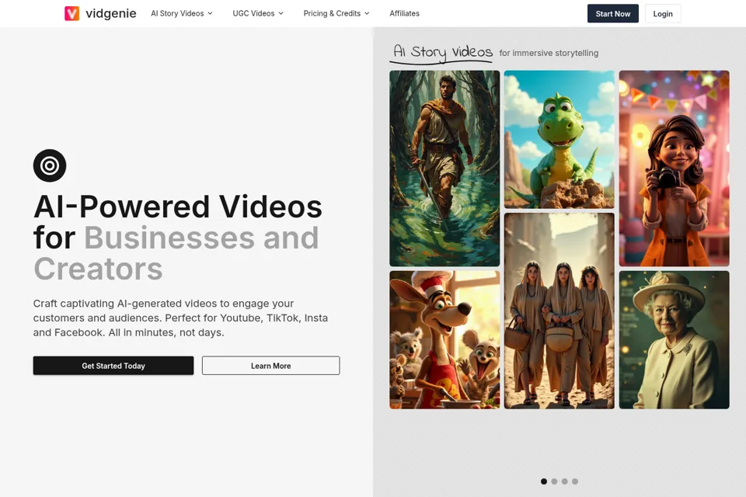Switch to the third carousel dot

tap(565, 481)
